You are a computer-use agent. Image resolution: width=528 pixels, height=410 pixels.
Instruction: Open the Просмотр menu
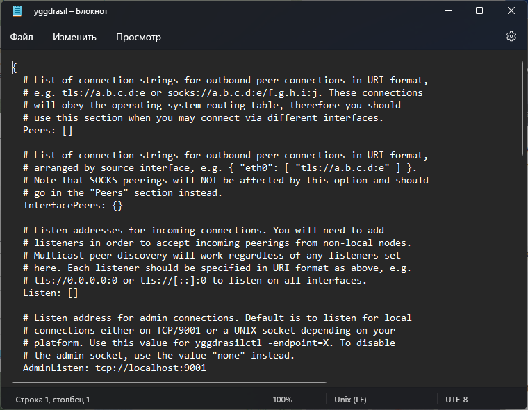click(138, 37)
